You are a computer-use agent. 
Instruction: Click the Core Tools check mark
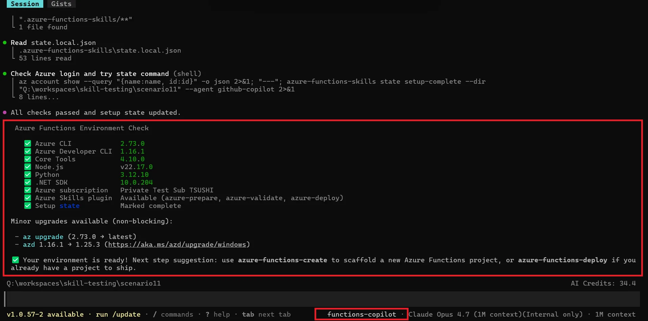28,159
